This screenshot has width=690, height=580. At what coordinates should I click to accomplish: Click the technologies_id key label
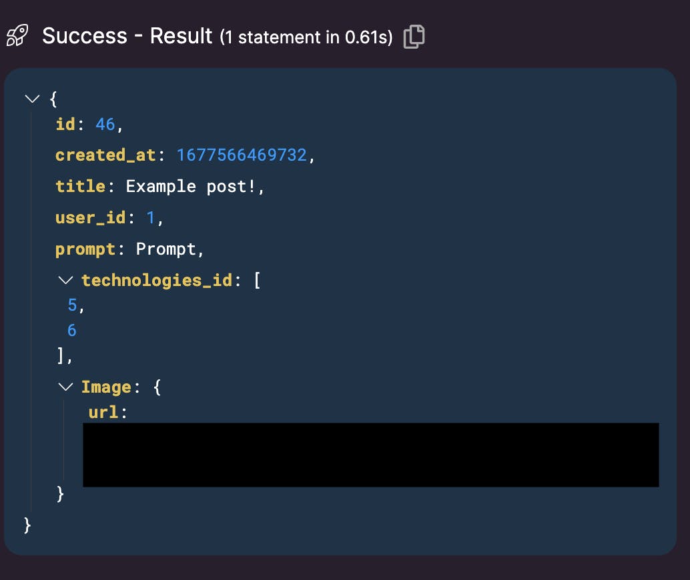(x=156, y=280)
